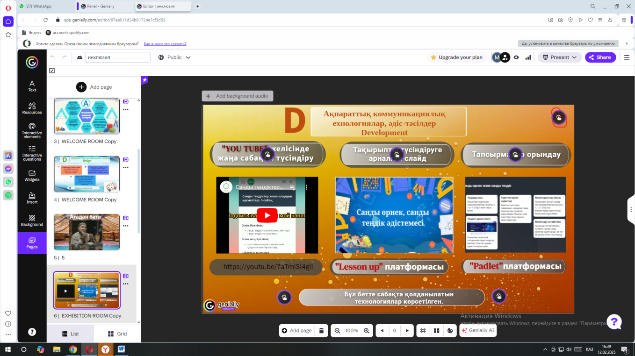Open the color palette icon
The height and width of the screenshot is (356, 635).
[x=450, y=331]
